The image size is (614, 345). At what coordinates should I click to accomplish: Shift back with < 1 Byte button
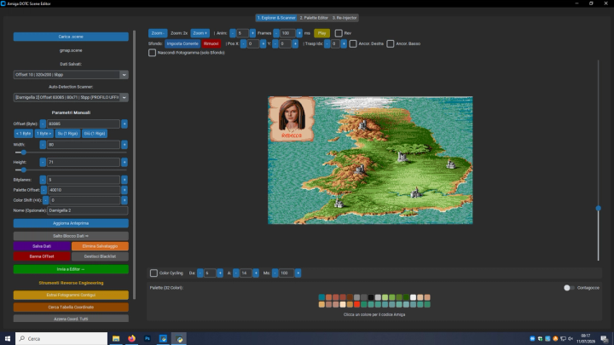pos(24,134)
